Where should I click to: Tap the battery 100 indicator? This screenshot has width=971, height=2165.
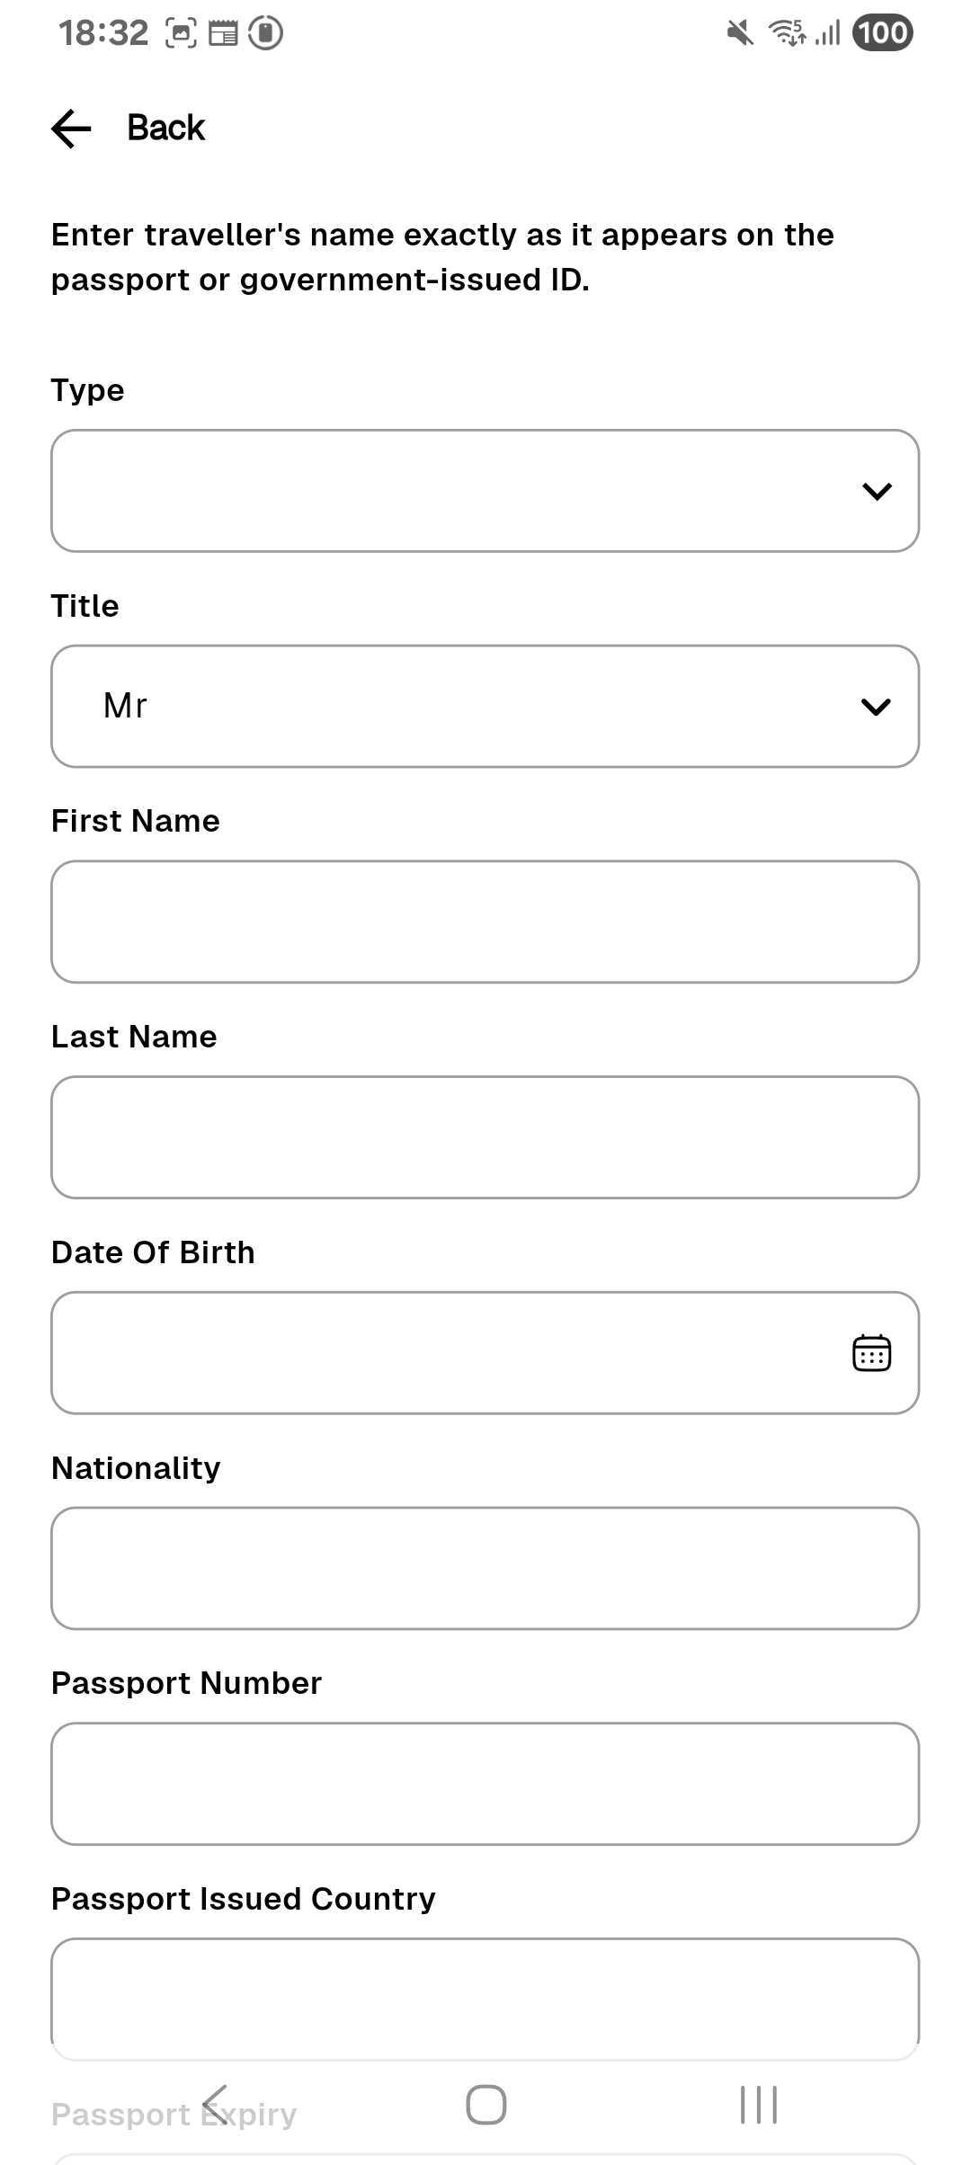point(882,33)
